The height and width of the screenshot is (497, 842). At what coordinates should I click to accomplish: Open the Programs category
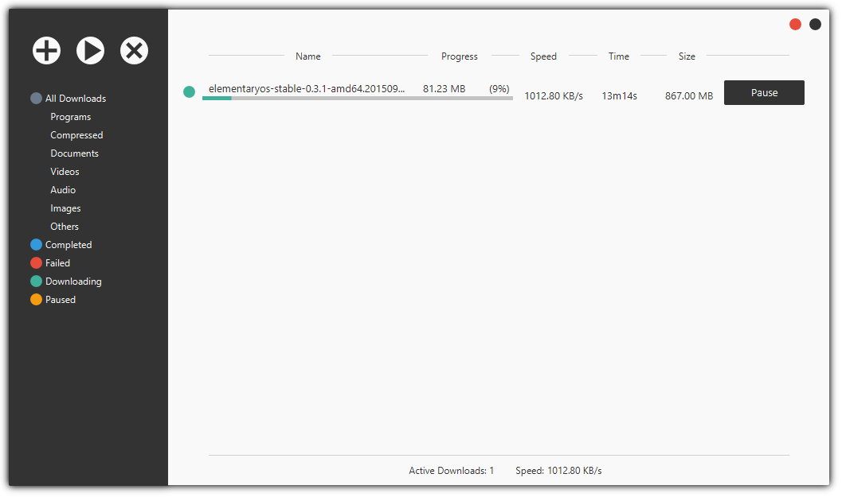(71, 117)
